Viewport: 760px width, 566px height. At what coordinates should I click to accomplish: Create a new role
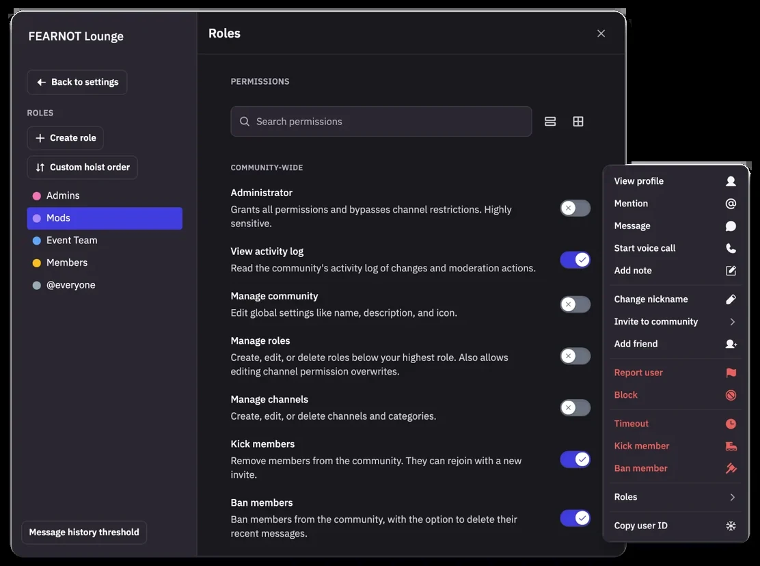point(66,138)
